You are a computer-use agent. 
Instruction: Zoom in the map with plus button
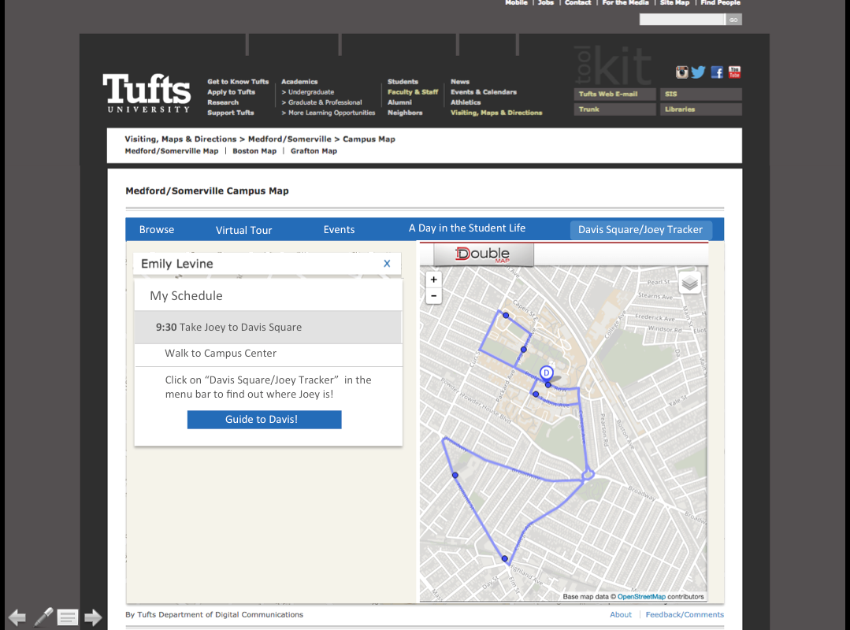coord(434,280)
